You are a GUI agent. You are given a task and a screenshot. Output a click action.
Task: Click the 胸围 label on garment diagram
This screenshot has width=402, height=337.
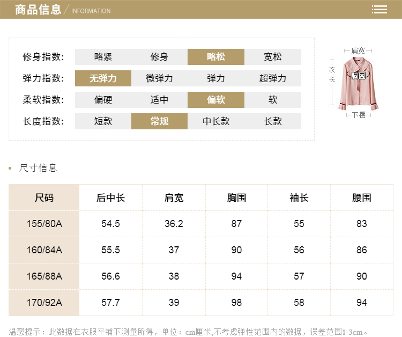(358, 76)
